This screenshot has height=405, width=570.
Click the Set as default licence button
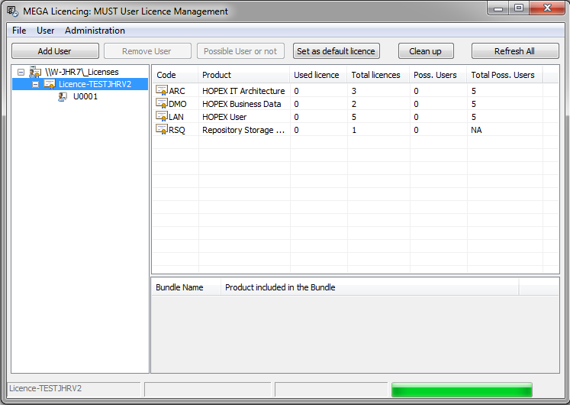tap(336, 51)
